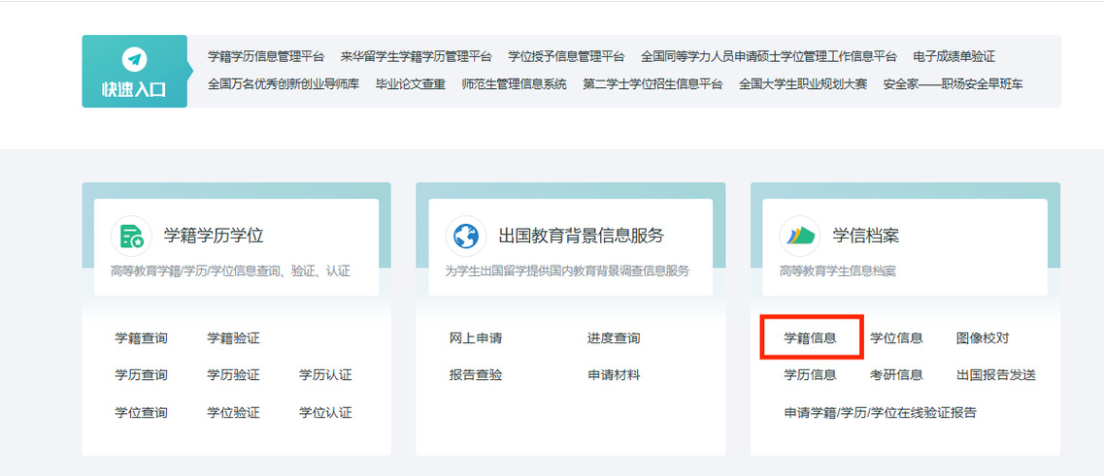This screenshot has width=1104, height=476.
Task: Click description 高等教育学生信息档案
Action: [x=838, y=271]
